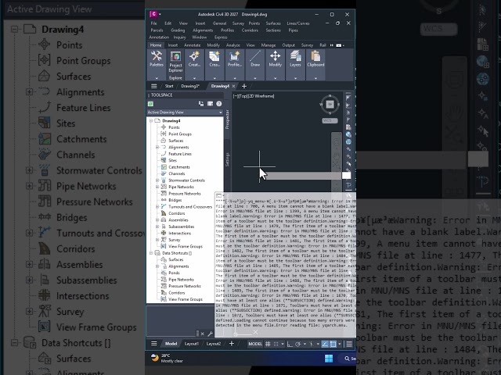Open the Surfaces menu in menu bar
The image size is (501, 375).
pyautogui.click(x=273, y=23)
